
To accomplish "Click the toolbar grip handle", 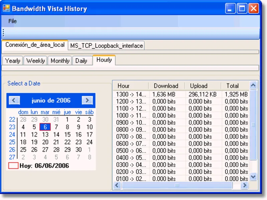I will [x=3, y=33].
